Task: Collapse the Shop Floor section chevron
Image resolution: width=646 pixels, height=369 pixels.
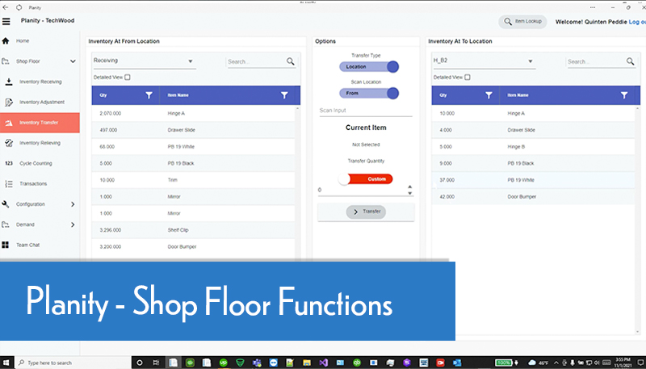Action: (73, 61)
